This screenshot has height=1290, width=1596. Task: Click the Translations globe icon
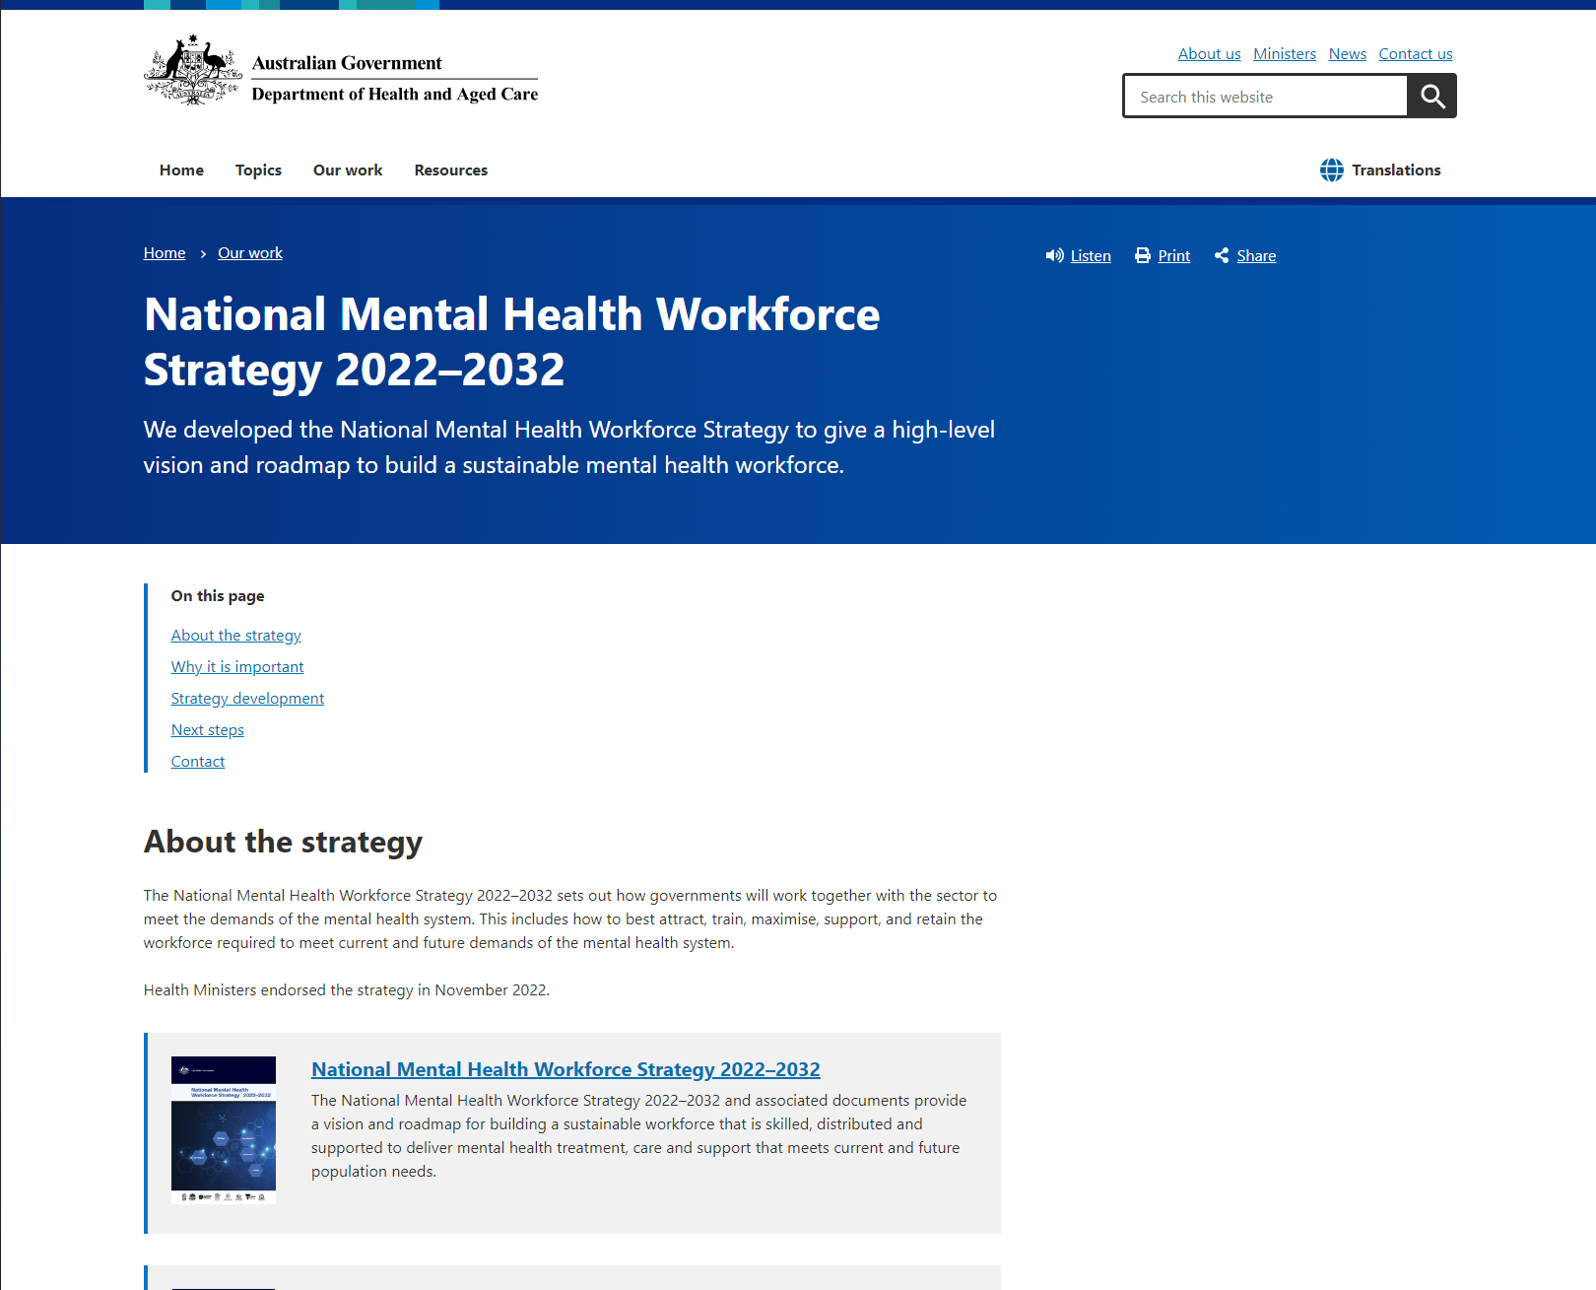1331,170
